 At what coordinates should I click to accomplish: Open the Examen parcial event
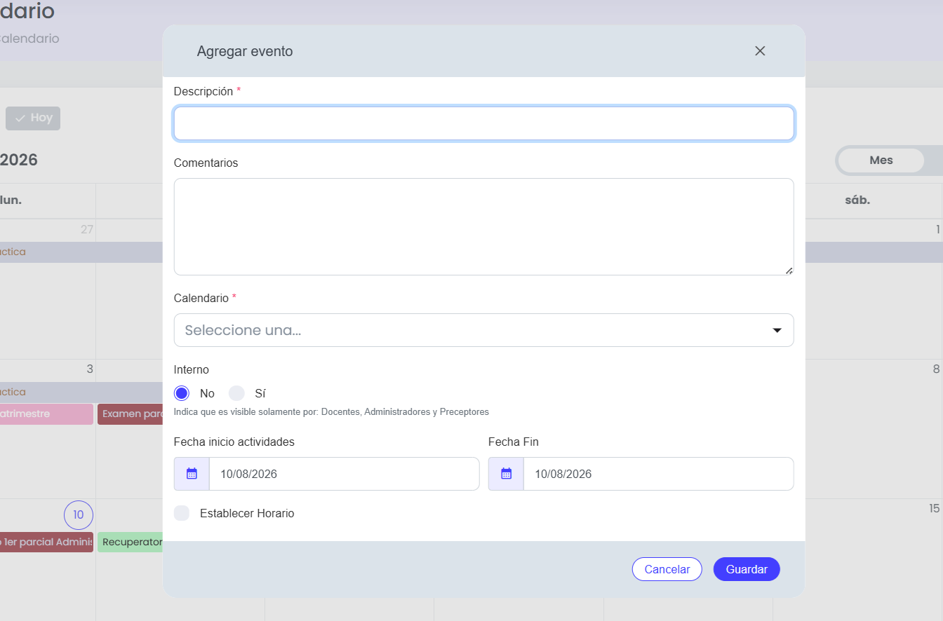click(x=131, y=414)
